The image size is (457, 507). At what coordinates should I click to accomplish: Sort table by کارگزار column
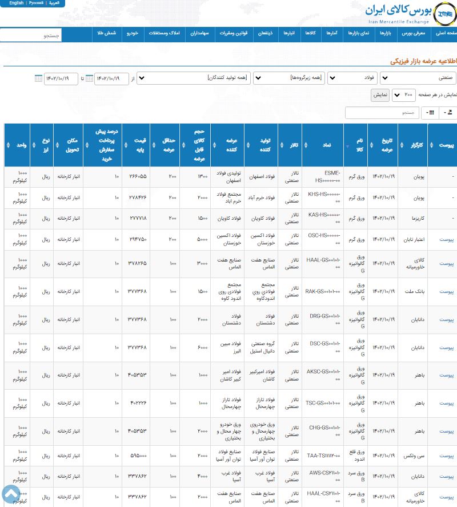[x=402, y=145]
